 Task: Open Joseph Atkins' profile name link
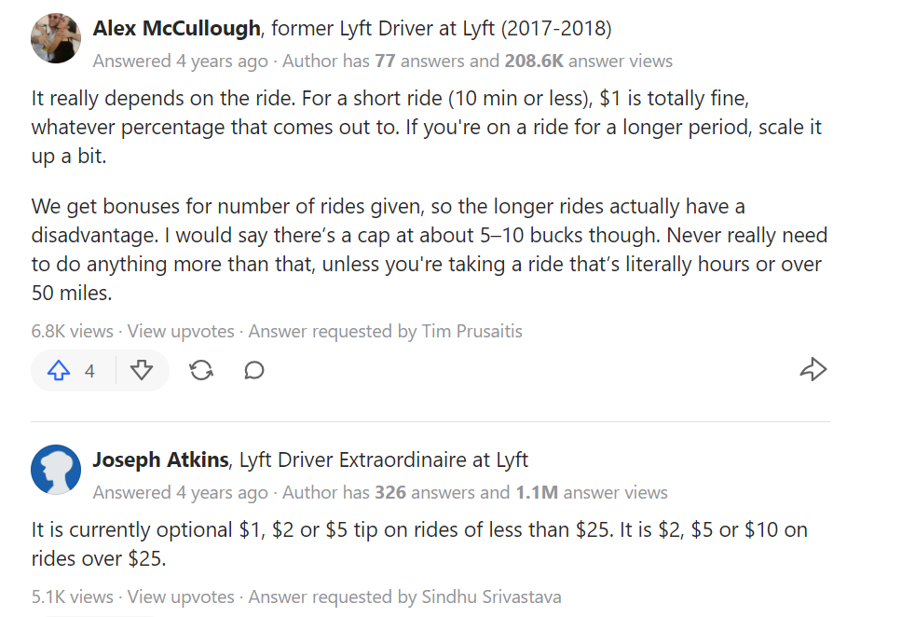point(161,459)
